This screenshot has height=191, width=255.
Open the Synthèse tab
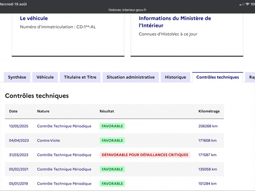point(17,77)
